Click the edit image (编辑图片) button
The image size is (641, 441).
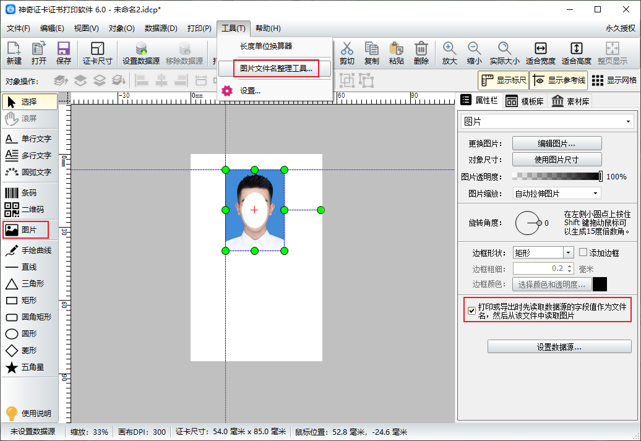point(557,143)
